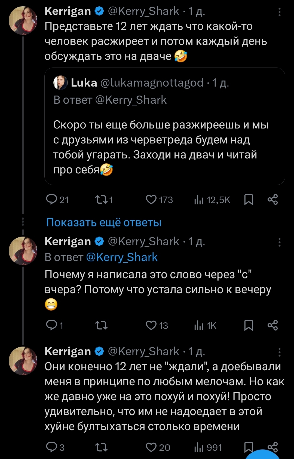Screen dimensions: 294x459
Task: Open Luka's avatar in quoted tweet
Action: click(x=60, y=83)
